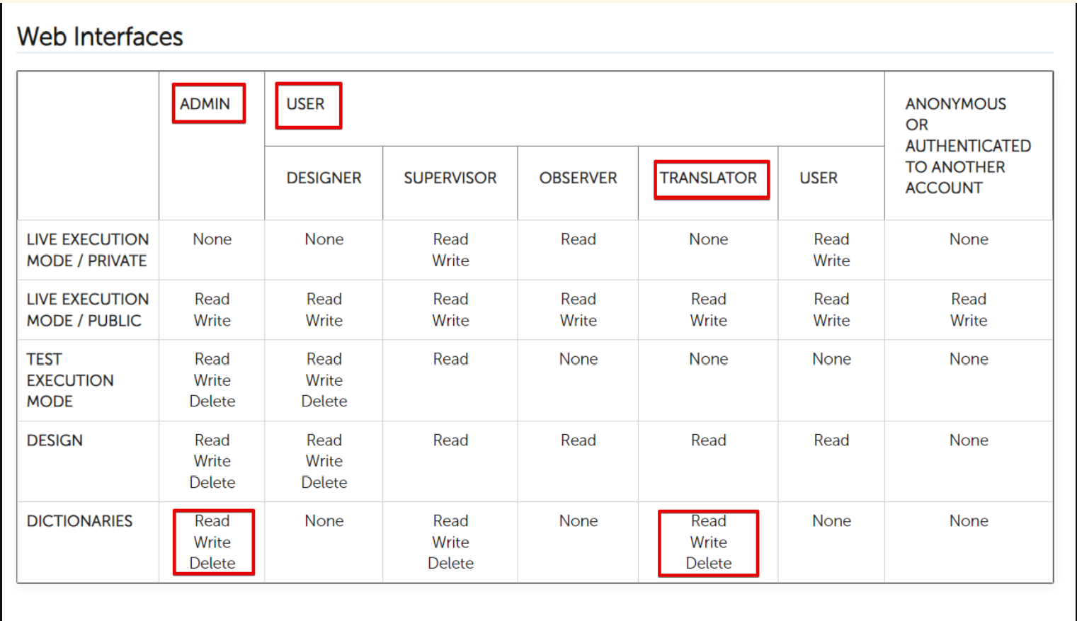Click OBSERVER's Read cell in DESIGN row
This screenshot has width=1077, height=621.
(579, 440)
